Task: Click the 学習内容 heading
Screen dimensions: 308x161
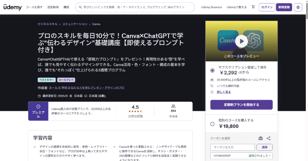Action: (x=43, y=138)
